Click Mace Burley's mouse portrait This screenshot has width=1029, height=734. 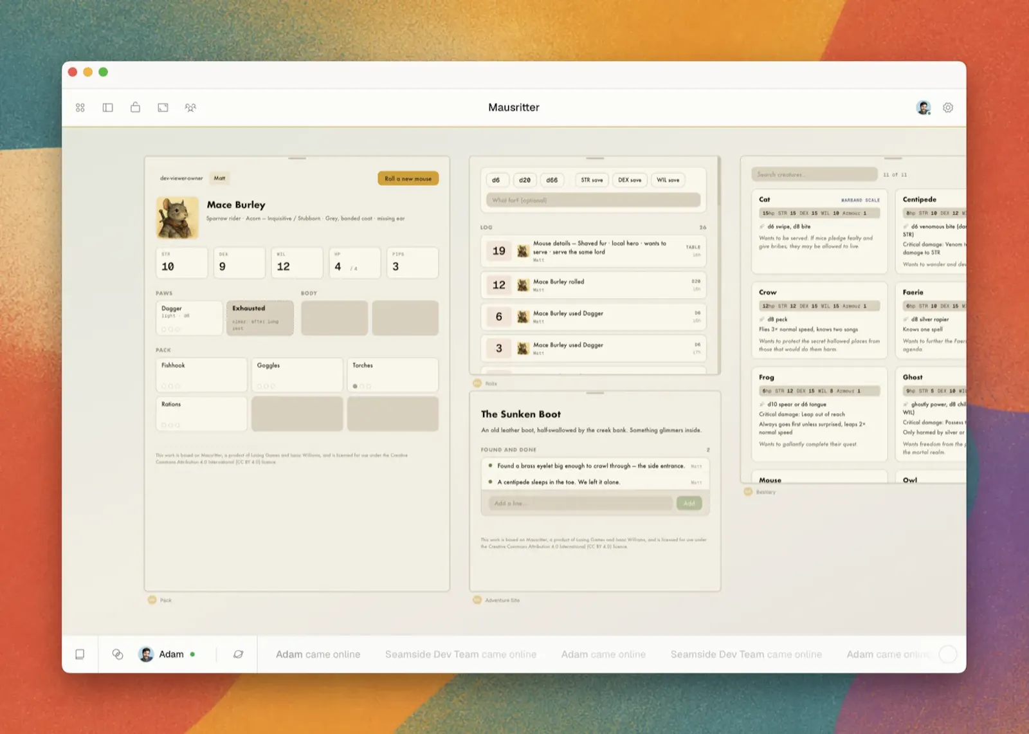(178, 218)
